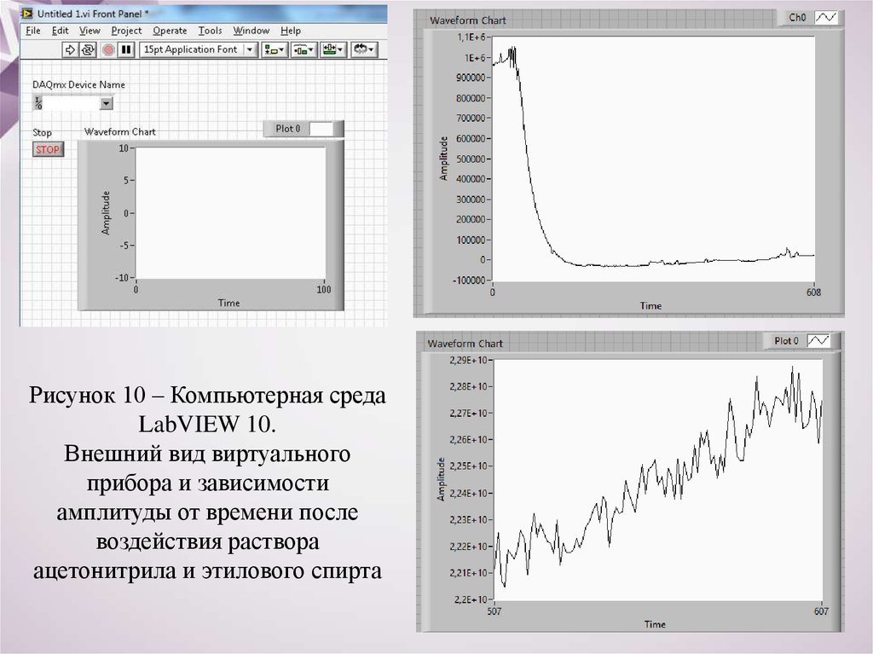873x654 pixels.
Task: Click 'Waveform Chart' label of the bottom chart
Action: [465, 344]
